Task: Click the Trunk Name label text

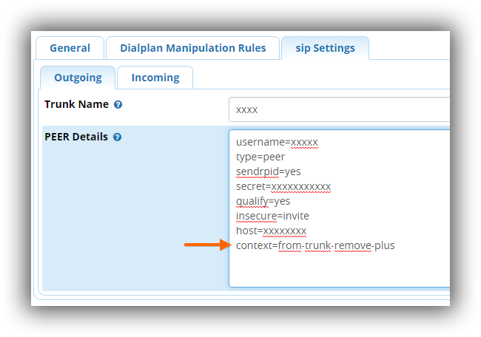Action: (76, 105)
